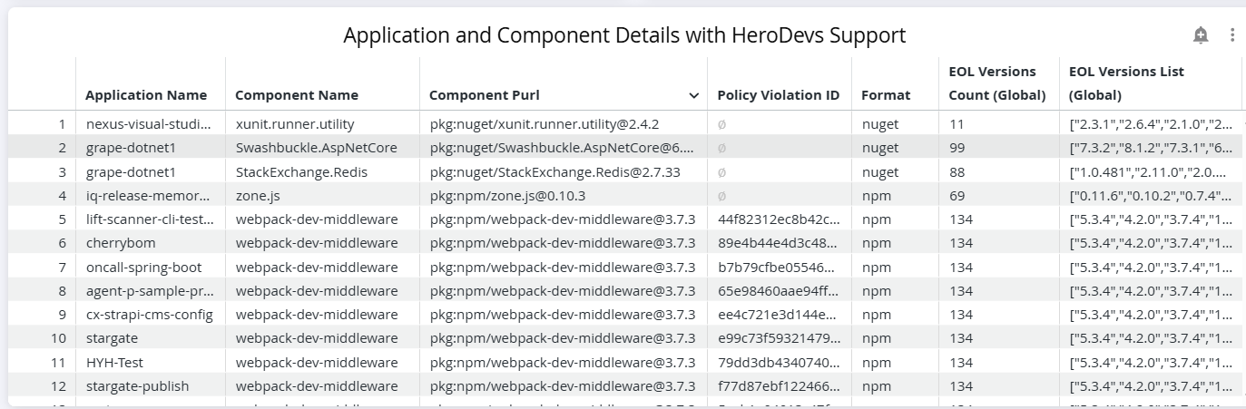Sort by Application Name column header
Image resolution: width=1246 pixels, height=409 pixels.
[x=146, y=95]
